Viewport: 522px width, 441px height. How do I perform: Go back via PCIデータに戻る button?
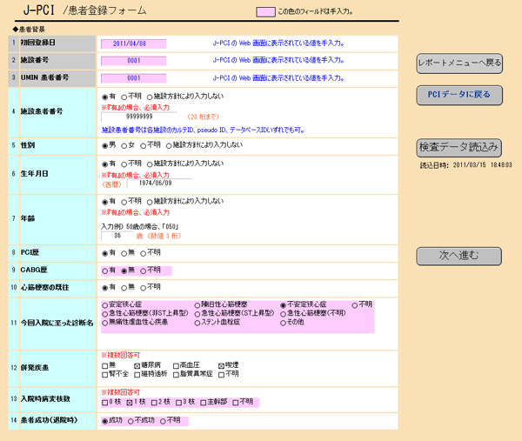tap(459, 95)
